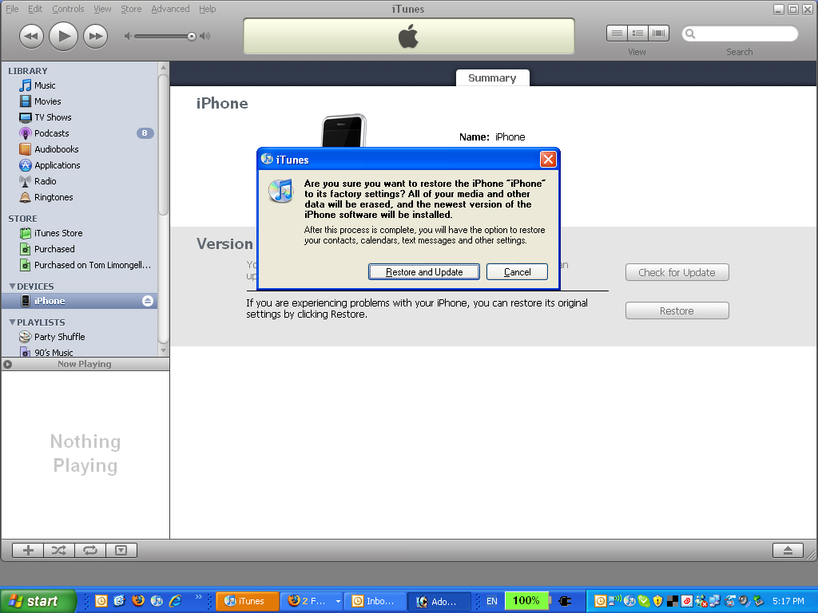
Task: Open the Audiobooks library
Action: pos(57,149)
